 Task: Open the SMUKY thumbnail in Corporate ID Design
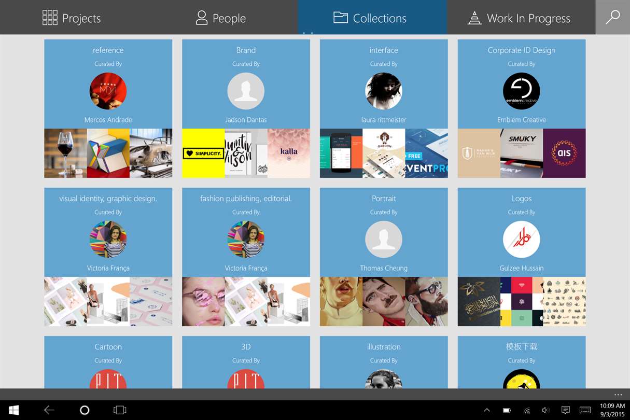(x=522, y=153)
